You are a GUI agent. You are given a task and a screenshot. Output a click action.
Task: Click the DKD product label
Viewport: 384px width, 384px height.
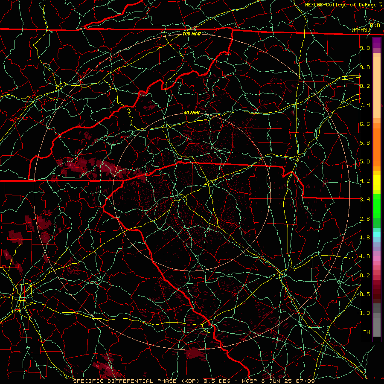coord(375,25)
